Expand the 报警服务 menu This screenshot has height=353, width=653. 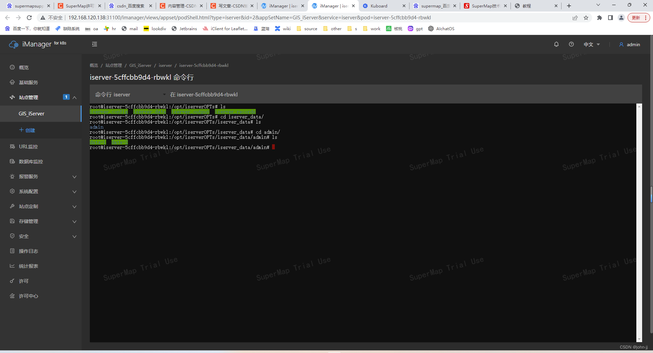tap(74, 176)
